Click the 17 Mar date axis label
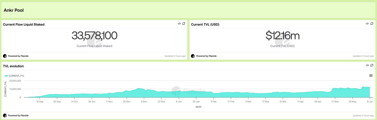The image size is (377, 120). (x=266, y=102)
